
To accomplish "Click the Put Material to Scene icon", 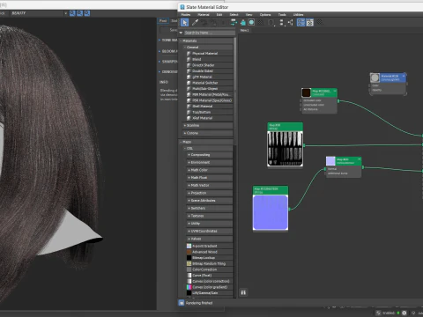I will point(204,22).
